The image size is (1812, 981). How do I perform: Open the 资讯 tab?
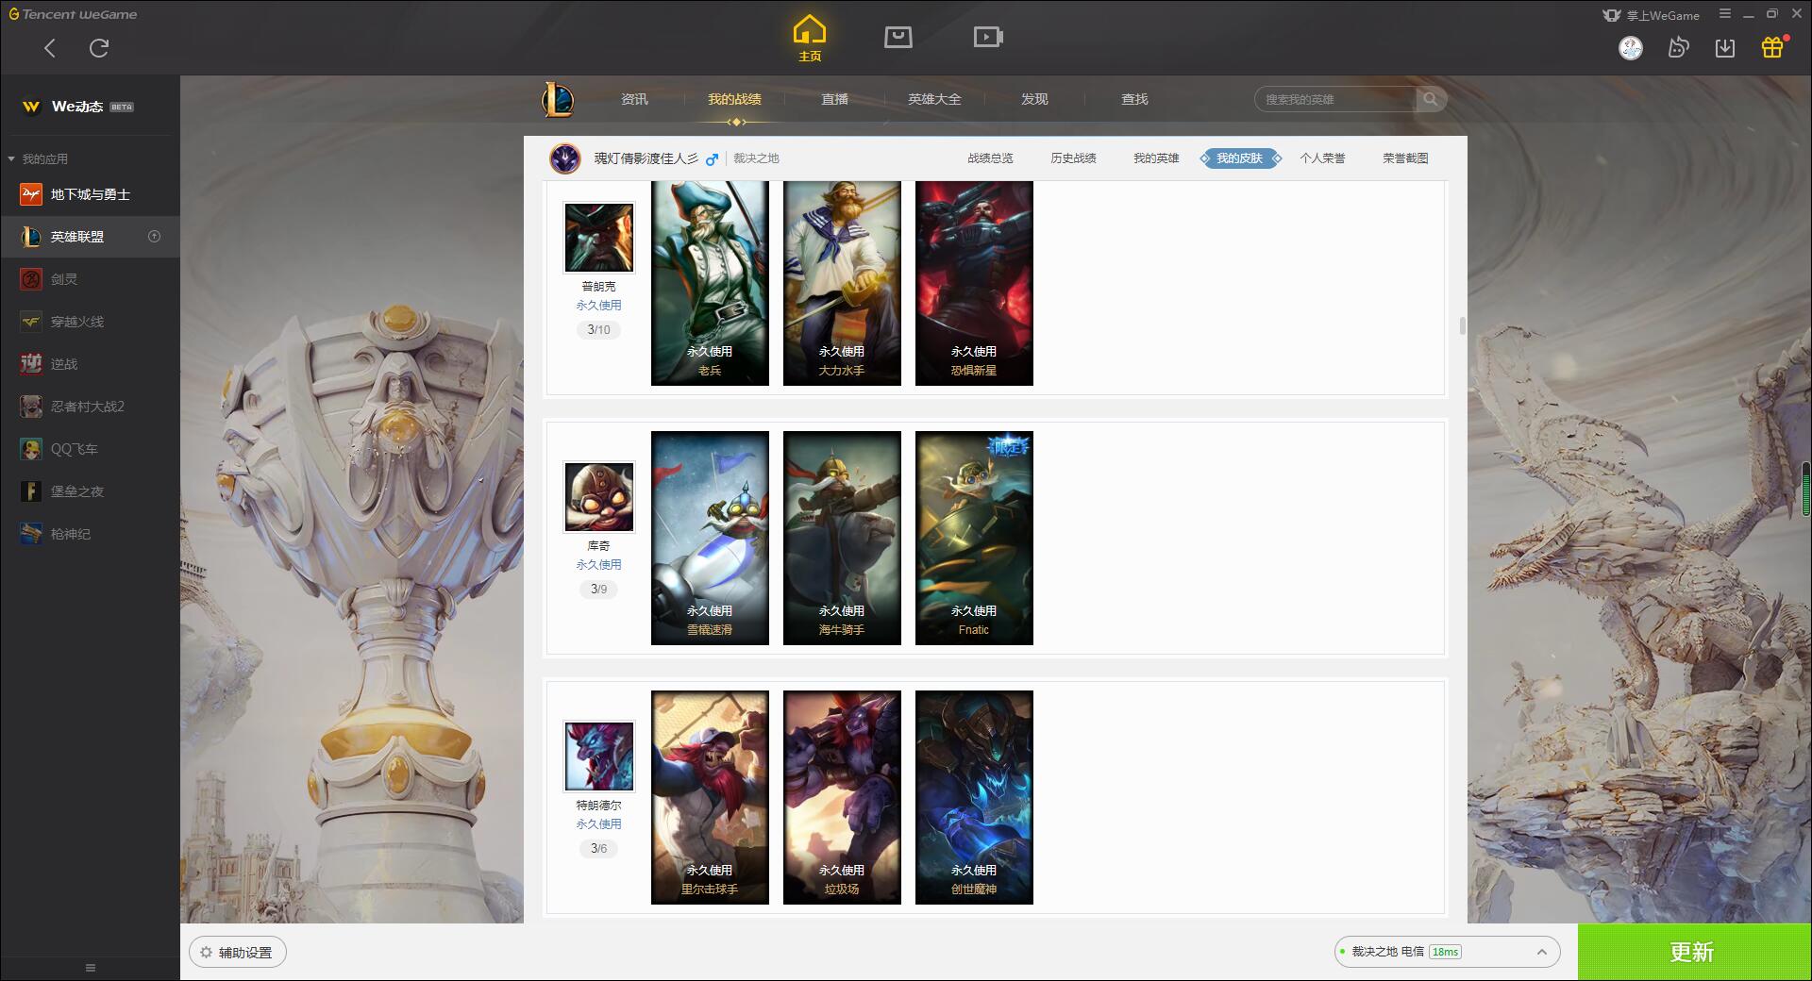coord(634,99)
